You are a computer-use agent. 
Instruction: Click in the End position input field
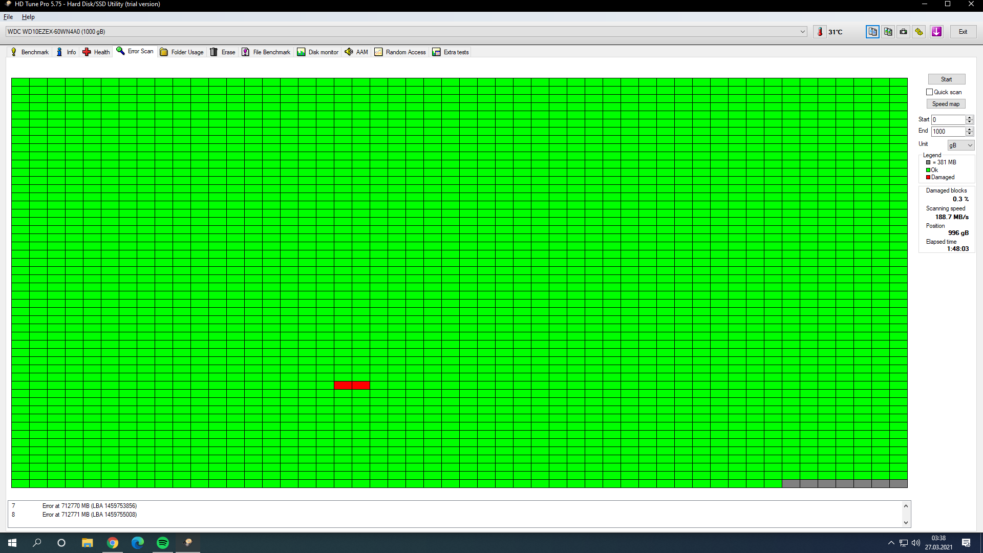pos(948,132)
